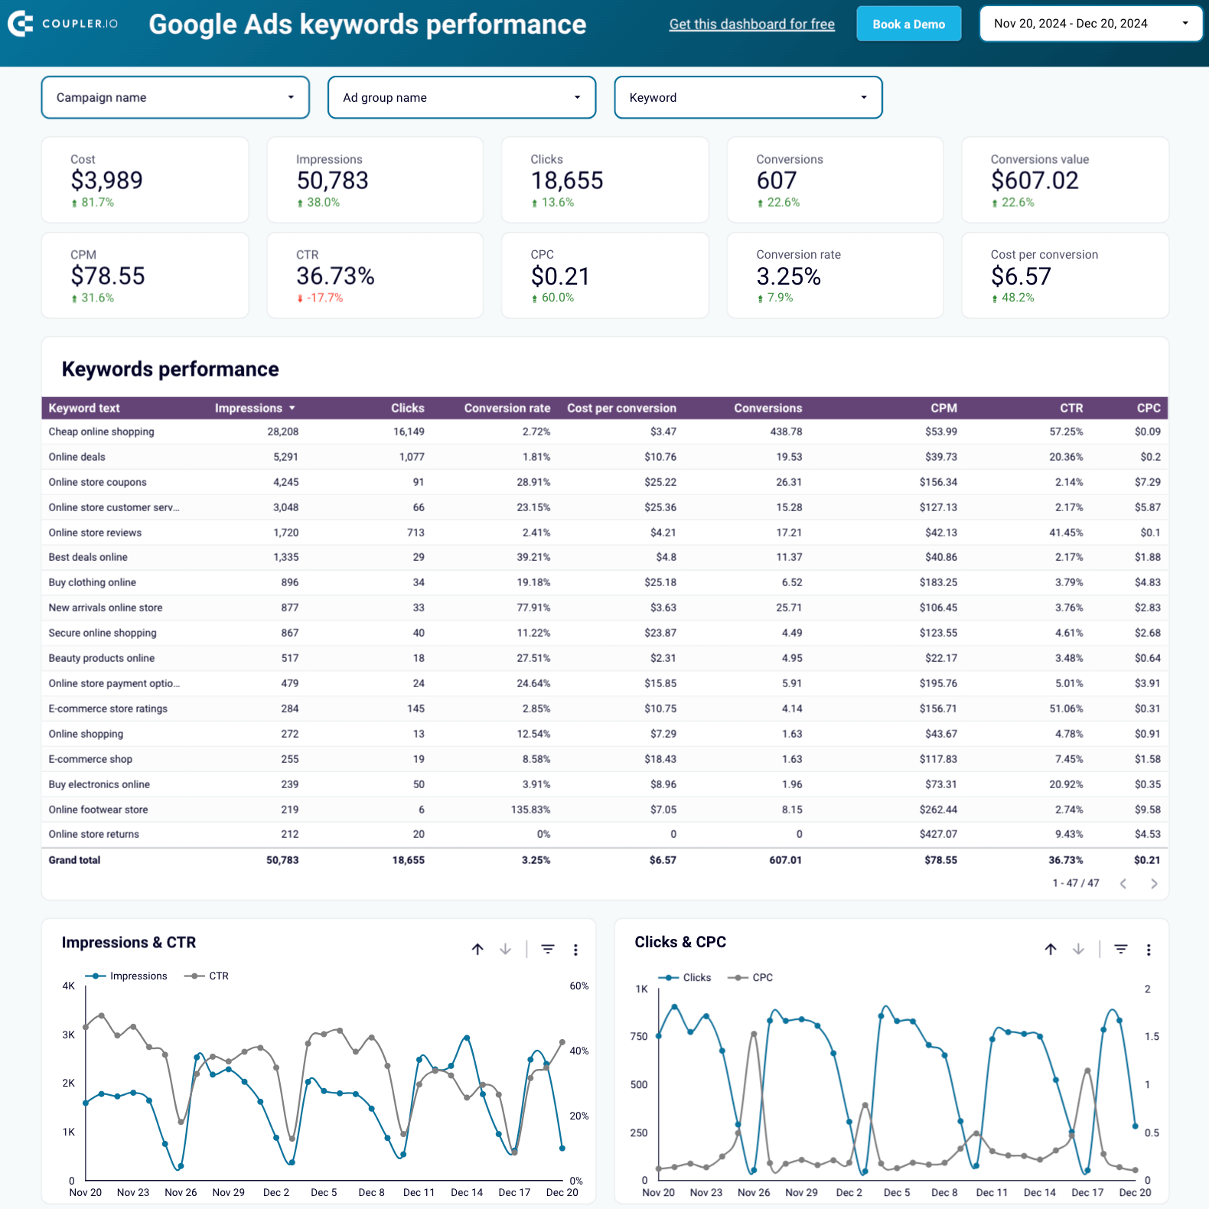The image size is (1209, 1209).
Task: Sort table by Conversions column header
Action: [x=768, y=409]
